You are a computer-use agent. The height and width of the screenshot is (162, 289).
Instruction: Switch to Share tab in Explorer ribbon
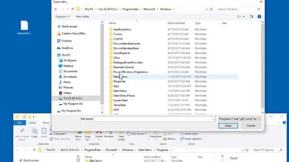pos(46,123)
